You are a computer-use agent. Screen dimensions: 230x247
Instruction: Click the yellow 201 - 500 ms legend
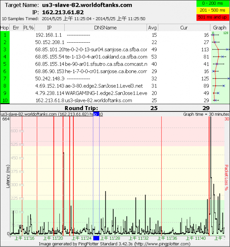pyautogui.click(x=213, y=10)
